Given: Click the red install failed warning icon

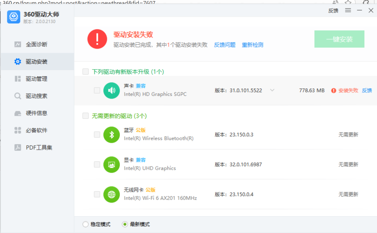Looking at the screenshot, I should click(x=334, y=91).
